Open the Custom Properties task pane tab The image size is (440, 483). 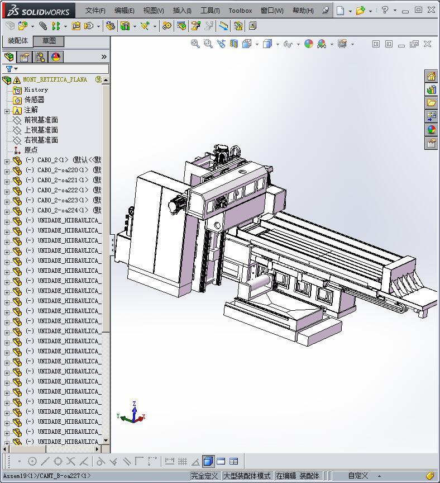point(431,144)
